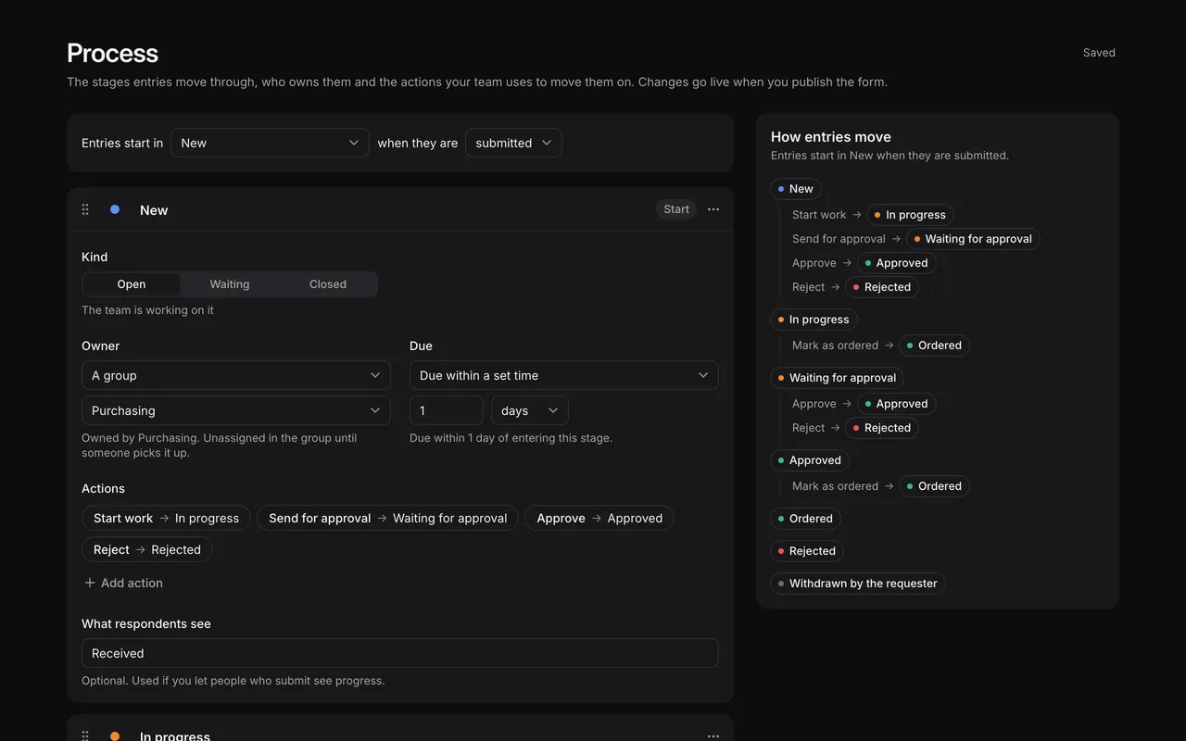Click the Process page heading
1186x741 pixels.
coord(112,53)
